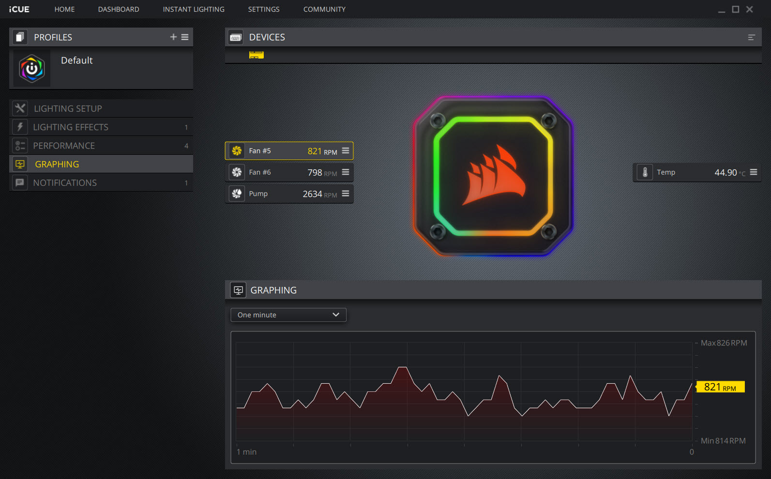771x479 pixels.
Task: Click the Lighting Effects bolt icon
Action: pyautogui.click(x=20, y=127)
